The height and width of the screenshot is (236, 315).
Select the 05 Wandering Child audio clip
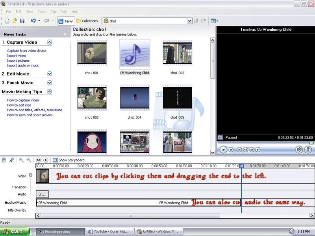[x=135, y=54]
